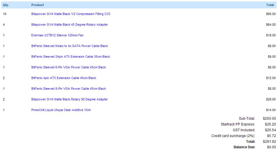
Task: Click the Qty. column header
Action: 6,5
